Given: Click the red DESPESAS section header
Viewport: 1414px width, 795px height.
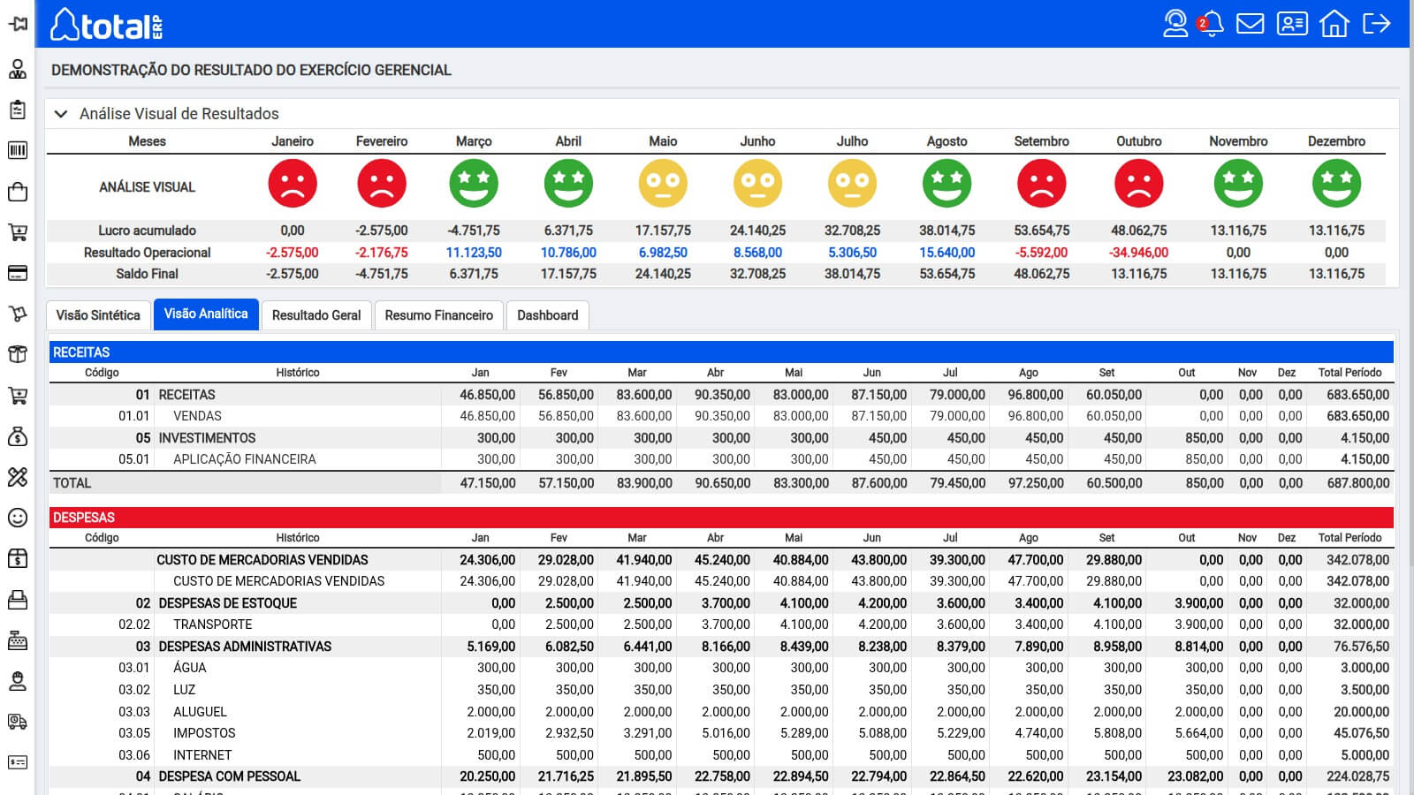Looking at the screenshot, I should click(720, 518).
